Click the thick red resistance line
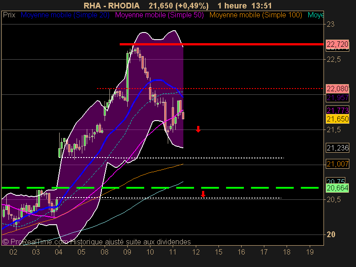This screenshot has width=356, height=267. 221,44
